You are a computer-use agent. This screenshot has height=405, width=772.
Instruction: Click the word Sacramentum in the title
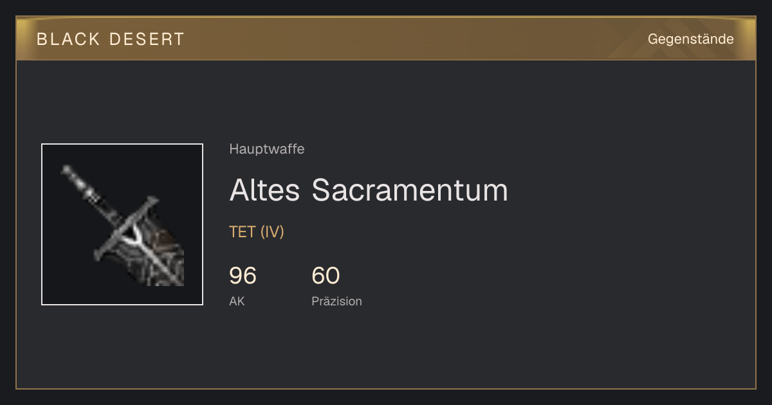410,190
